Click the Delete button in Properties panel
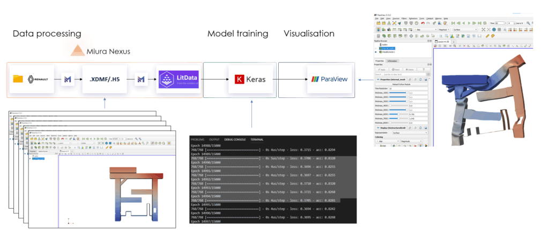 pos(410,70)
